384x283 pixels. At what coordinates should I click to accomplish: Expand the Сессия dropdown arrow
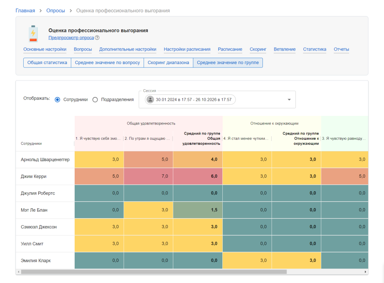click(289, 100)
